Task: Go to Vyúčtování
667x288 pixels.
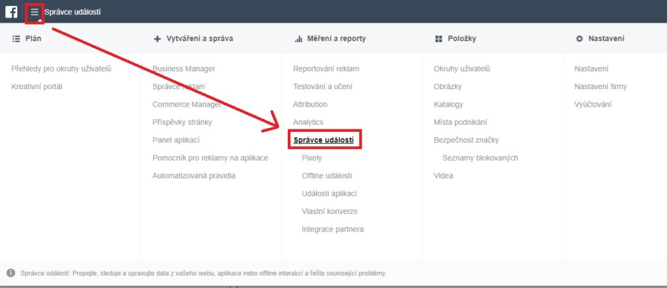Action: point(593,104)
